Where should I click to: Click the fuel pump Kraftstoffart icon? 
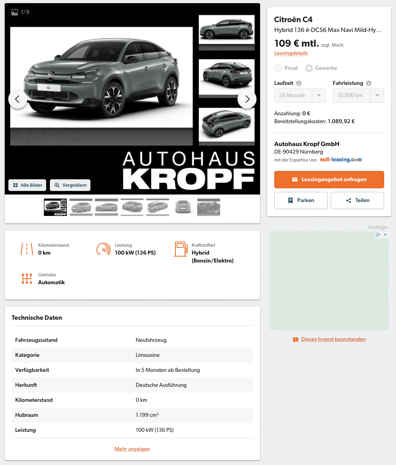[181, 249]
